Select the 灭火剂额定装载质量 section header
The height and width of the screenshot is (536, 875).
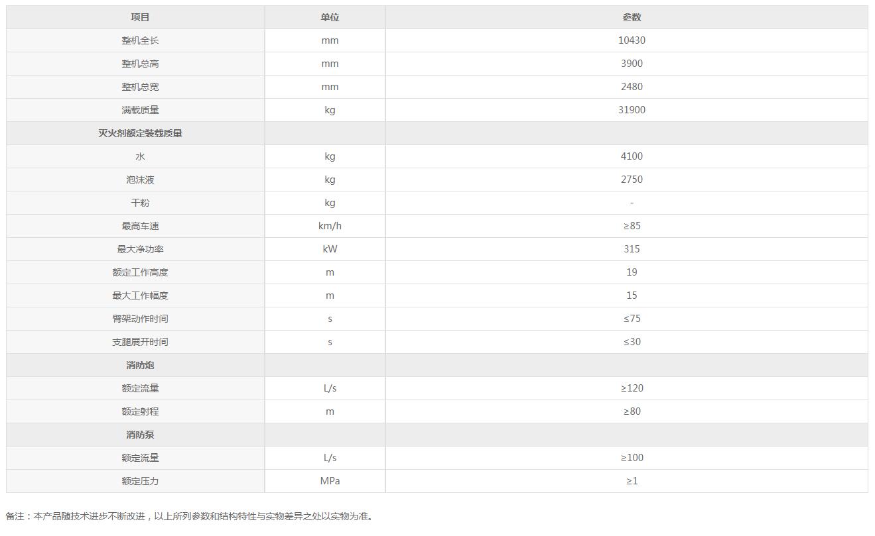tap(140, 133)
